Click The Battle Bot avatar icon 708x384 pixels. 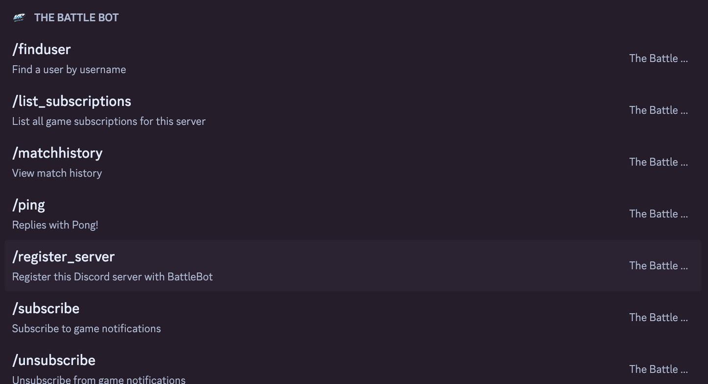coord(19,18)
